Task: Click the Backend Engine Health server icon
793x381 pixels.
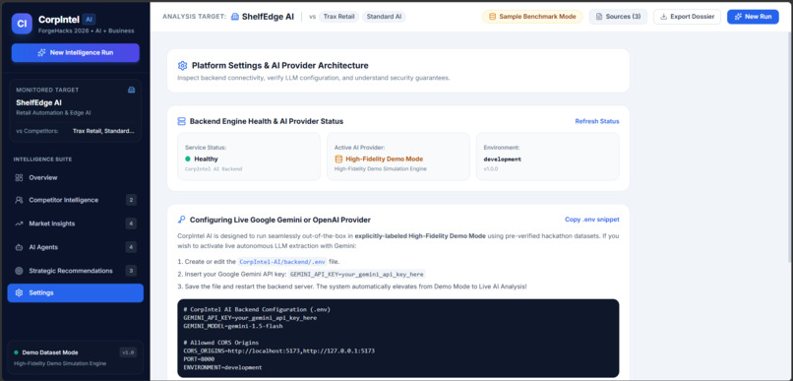Action: coord(182,121)
